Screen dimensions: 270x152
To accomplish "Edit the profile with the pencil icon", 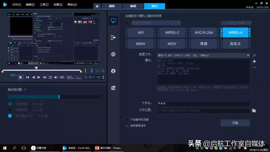I will click(x=254, y=55).
